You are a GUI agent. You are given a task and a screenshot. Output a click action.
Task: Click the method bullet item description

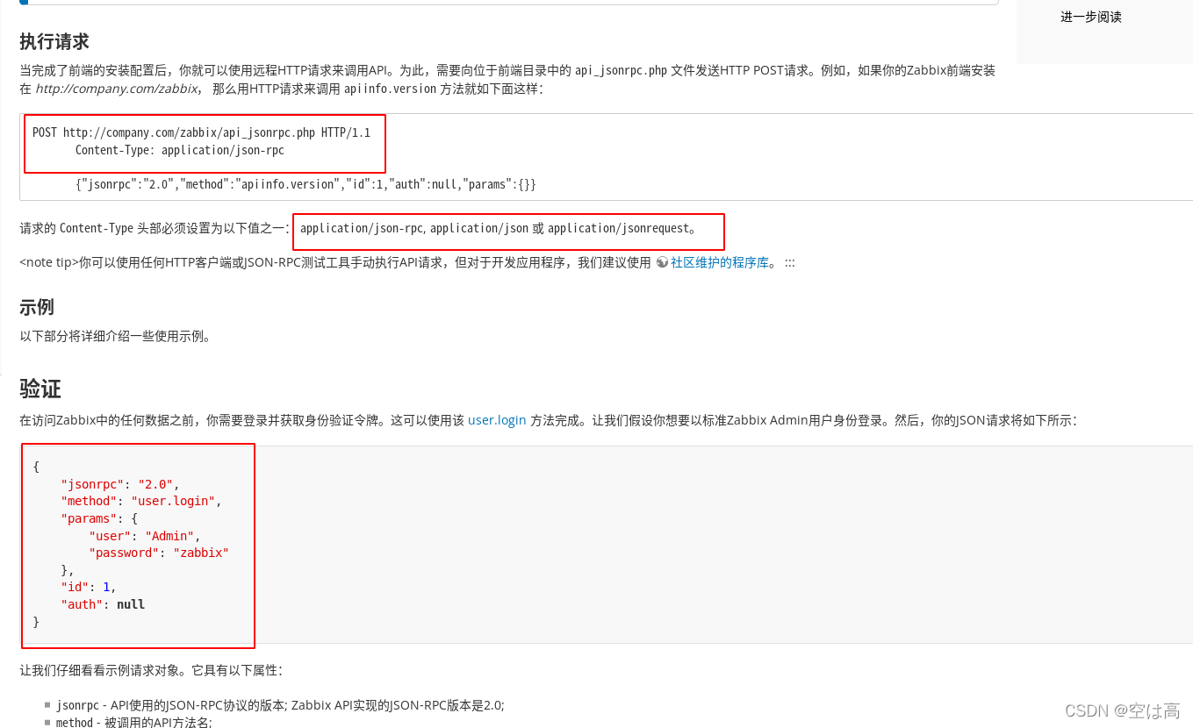134,722
